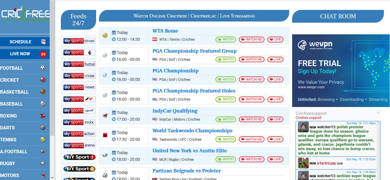Click the Feeds 24/7 header
390x180 pixels.
pyautogui.click(x=78, y=20)
